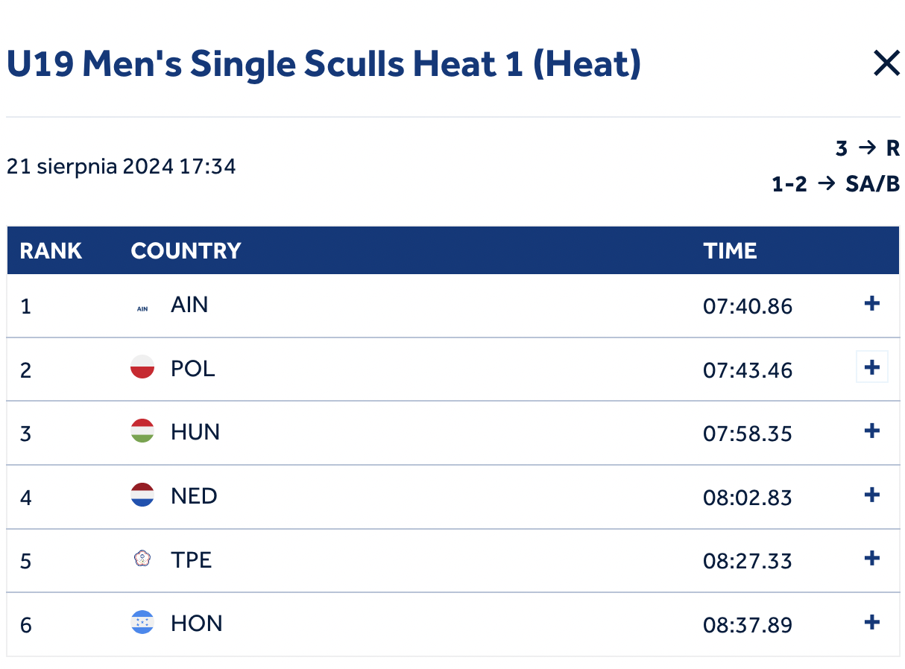Image resolution: width=905 pixels, height=669 pixels.
Task: Expand the HUN result details
Action: pyautogui.click(x=871, y=431)
